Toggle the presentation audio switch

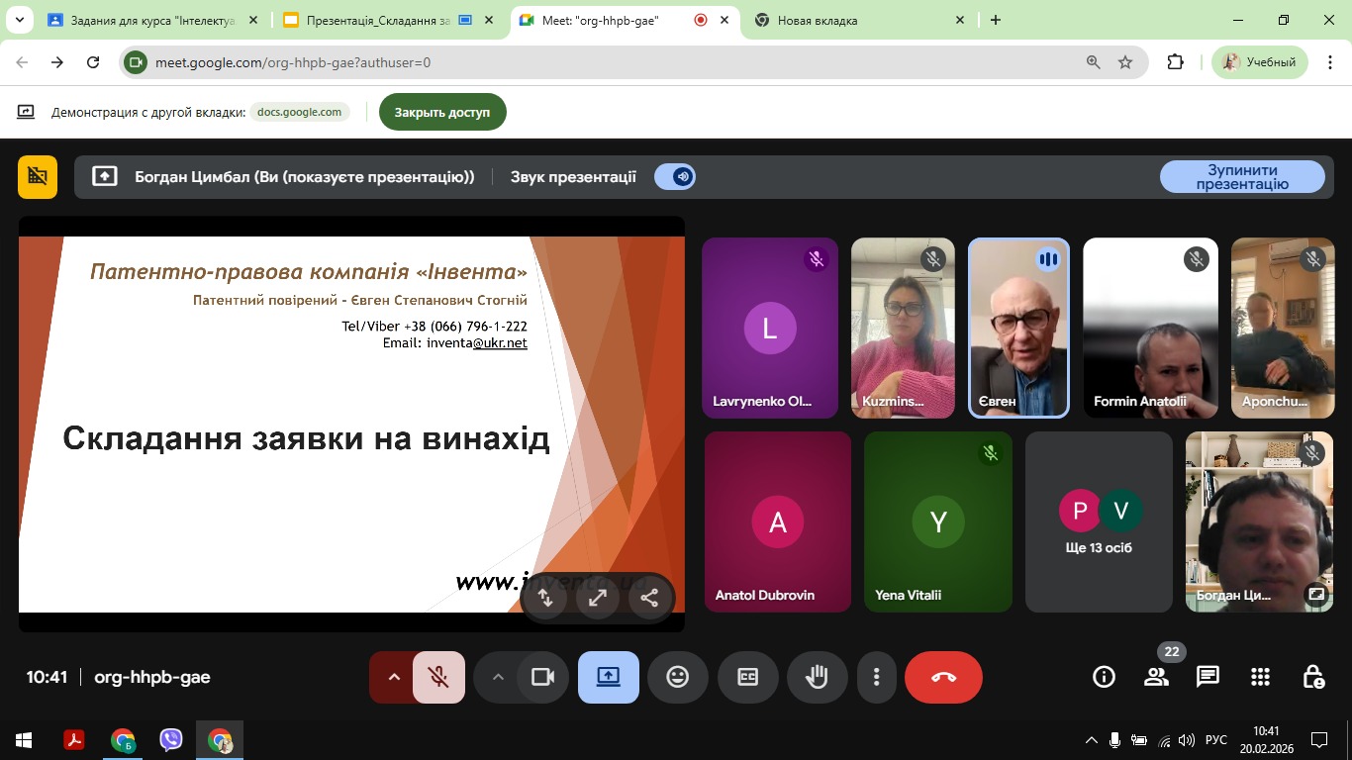pyautogui.click(x=675, y=177)
